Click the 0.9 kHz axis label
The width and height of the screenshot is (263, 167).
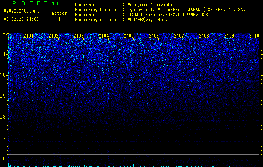point(4,96)
